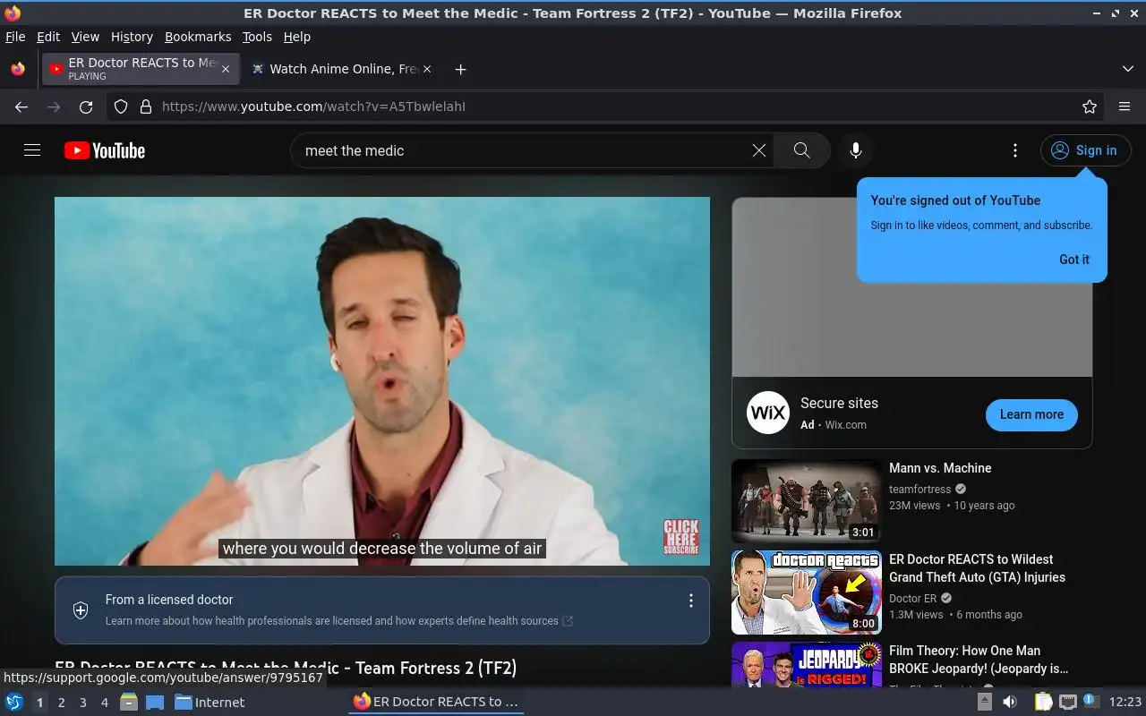
Task: Click the video player to pause
Action: [x=382, y=381]
